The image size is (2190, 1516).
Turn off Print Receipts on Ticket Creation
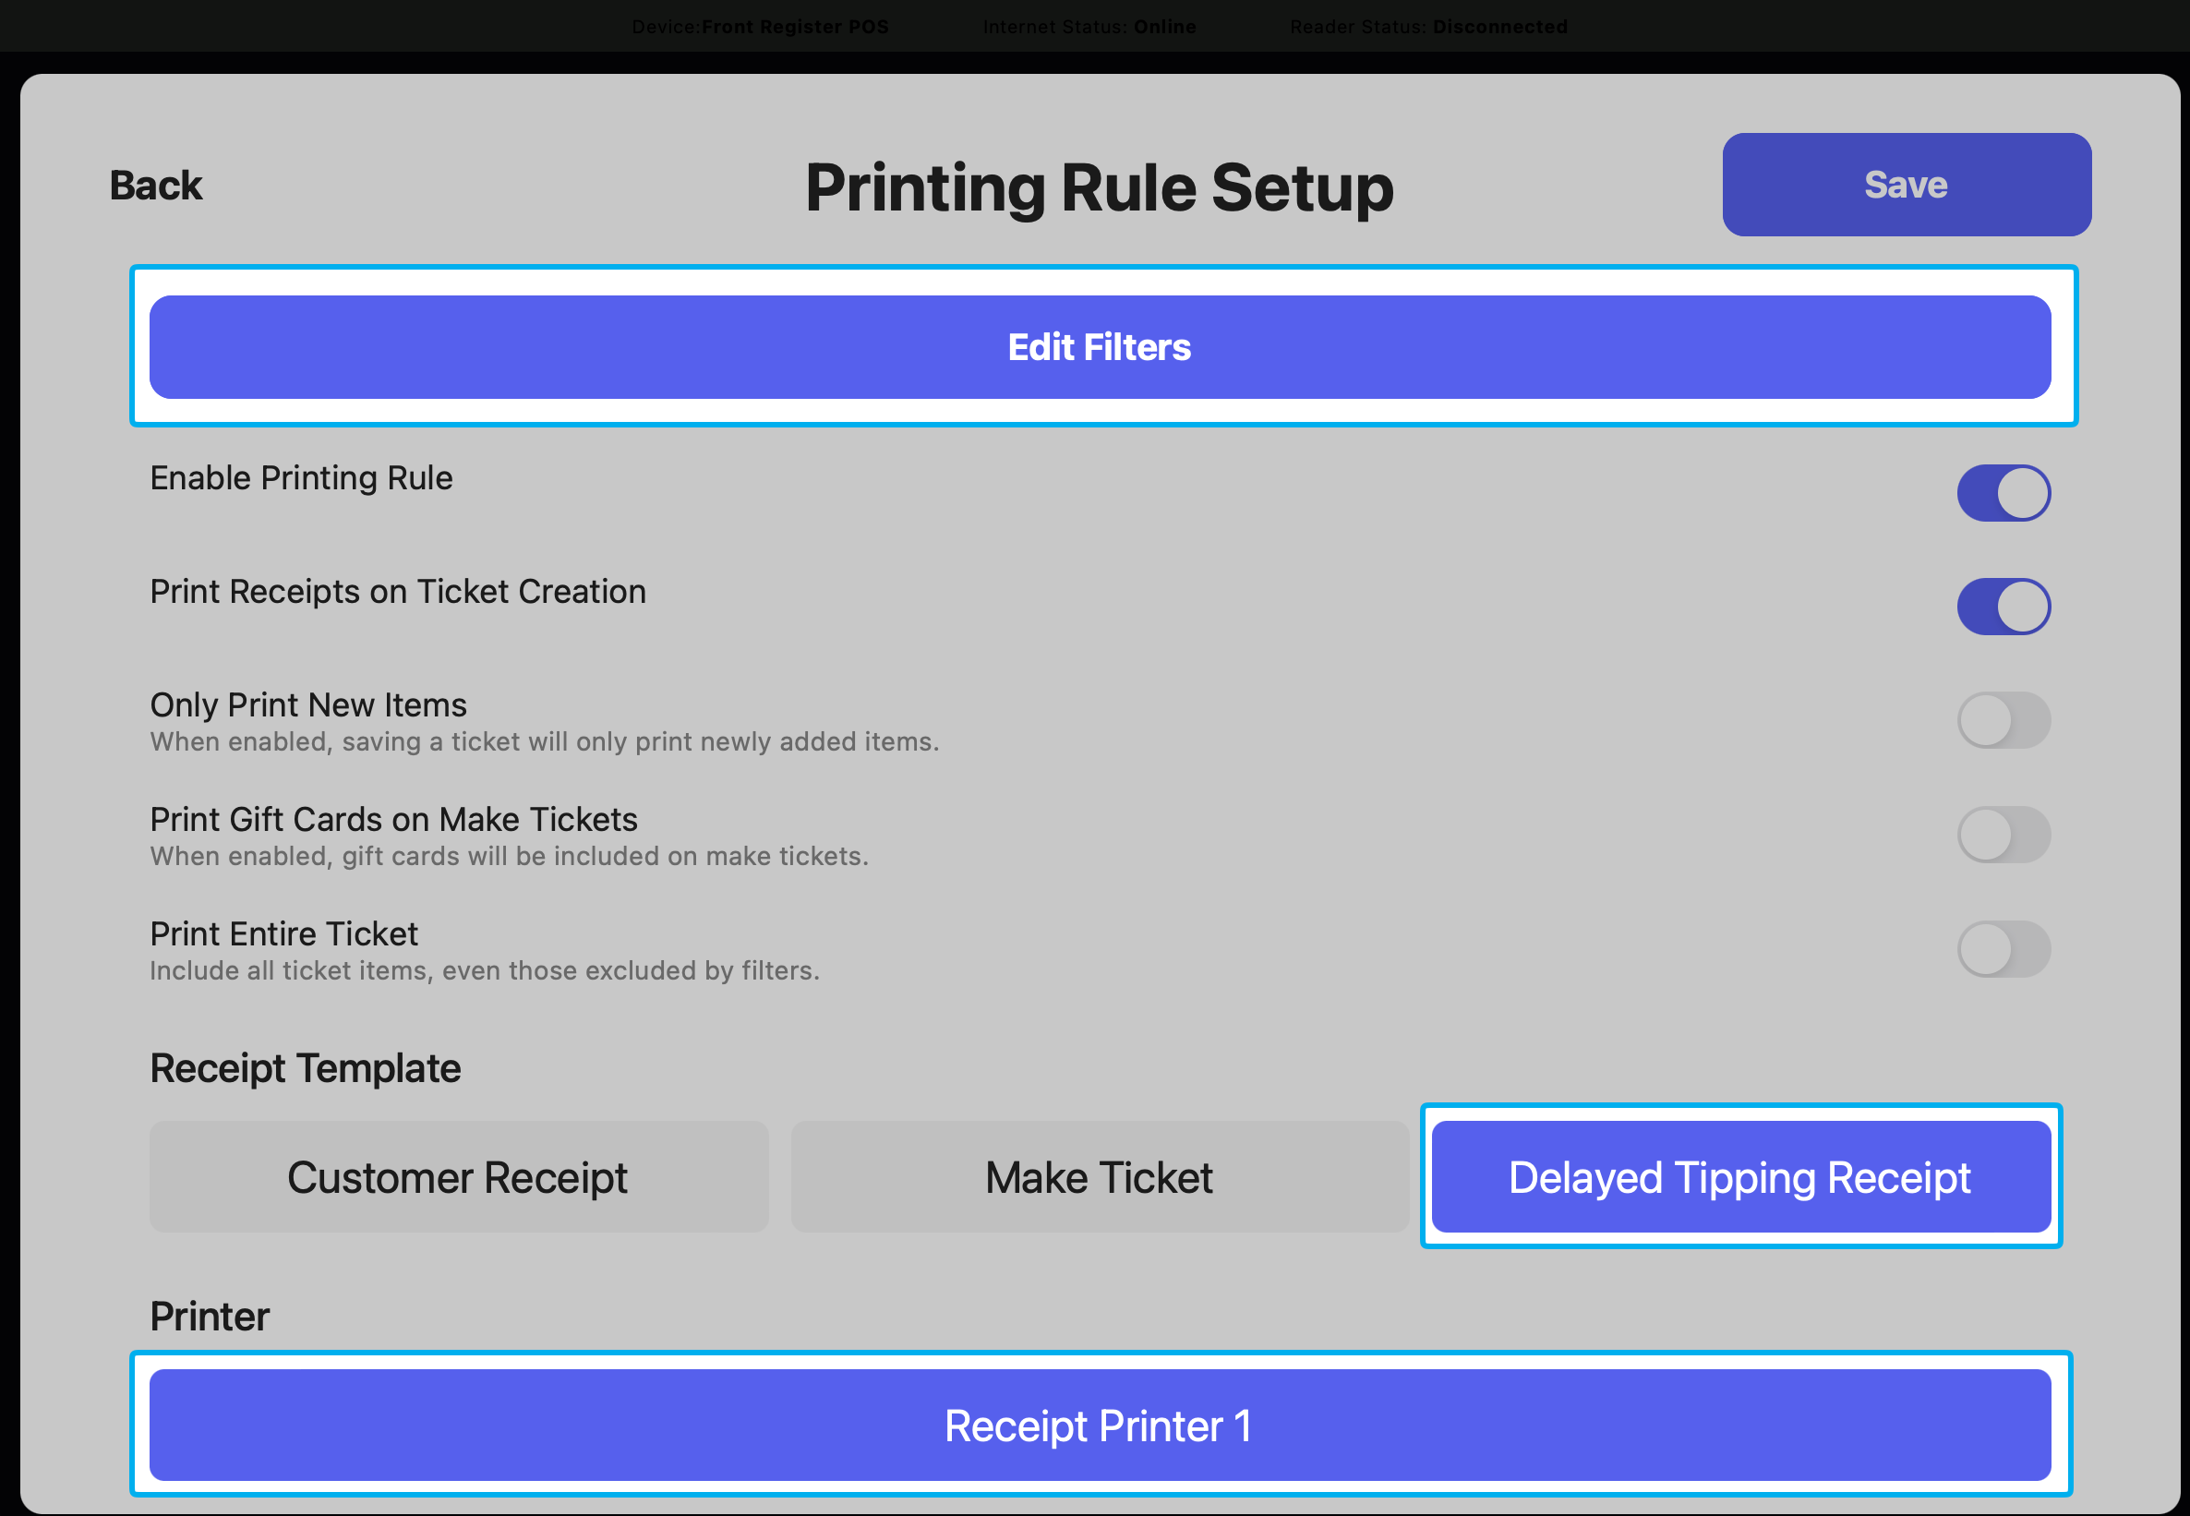coord(2003,607)
